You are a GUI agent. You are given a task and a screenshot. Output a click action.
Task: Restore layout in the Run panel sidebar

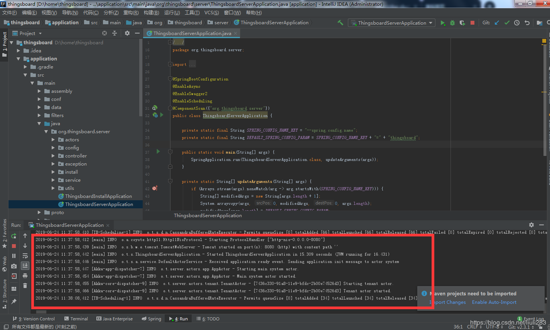pos(14,288)
